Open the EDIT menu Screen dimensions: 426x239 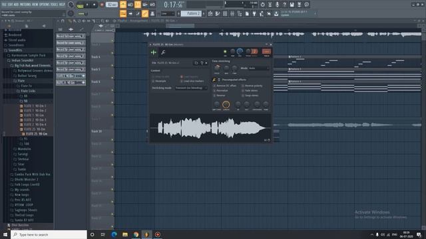(10, 5)
